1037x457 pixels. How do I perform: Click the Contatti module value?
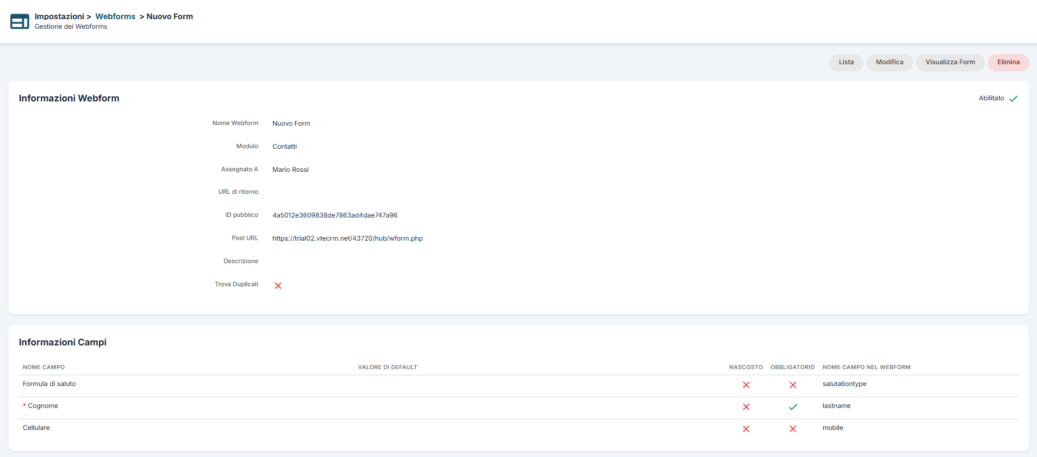click(284, 147)
